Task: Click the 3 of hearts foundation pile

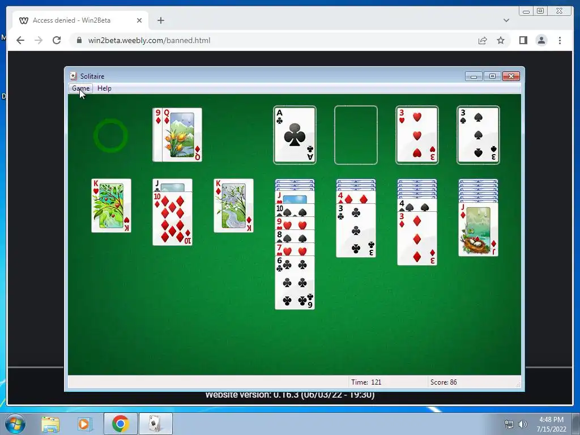Action: tap(417, 135)
